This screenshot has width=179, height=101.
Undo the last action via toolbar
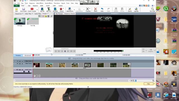click(102, 10)
